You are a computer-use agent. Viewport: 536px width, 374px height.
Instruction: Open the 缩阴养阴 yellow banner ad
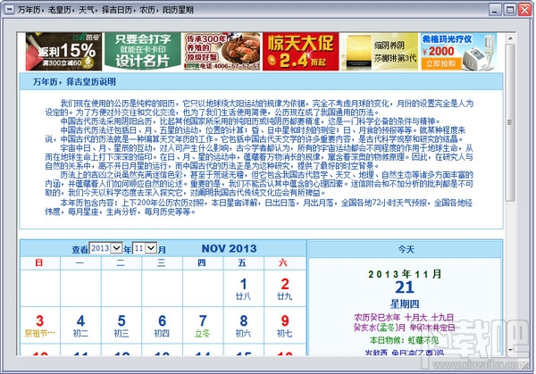[380, 52]
